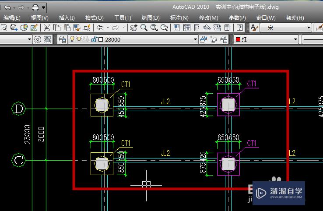
Task: Click the Plot printer icon in title bar
Action: [35, 8]
